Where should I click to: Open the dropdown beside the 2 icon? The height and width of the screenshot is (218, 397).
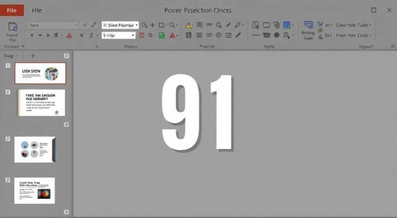[97, 35]
